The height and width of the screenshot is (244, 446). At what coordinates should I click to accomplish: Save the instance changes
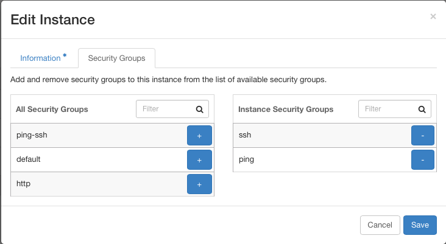420,225
